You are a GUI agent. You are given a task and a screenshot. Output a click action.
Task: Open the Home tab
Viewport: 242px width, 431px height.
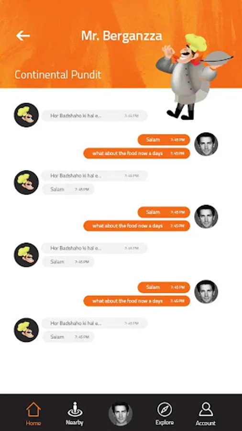click(33, 414)
